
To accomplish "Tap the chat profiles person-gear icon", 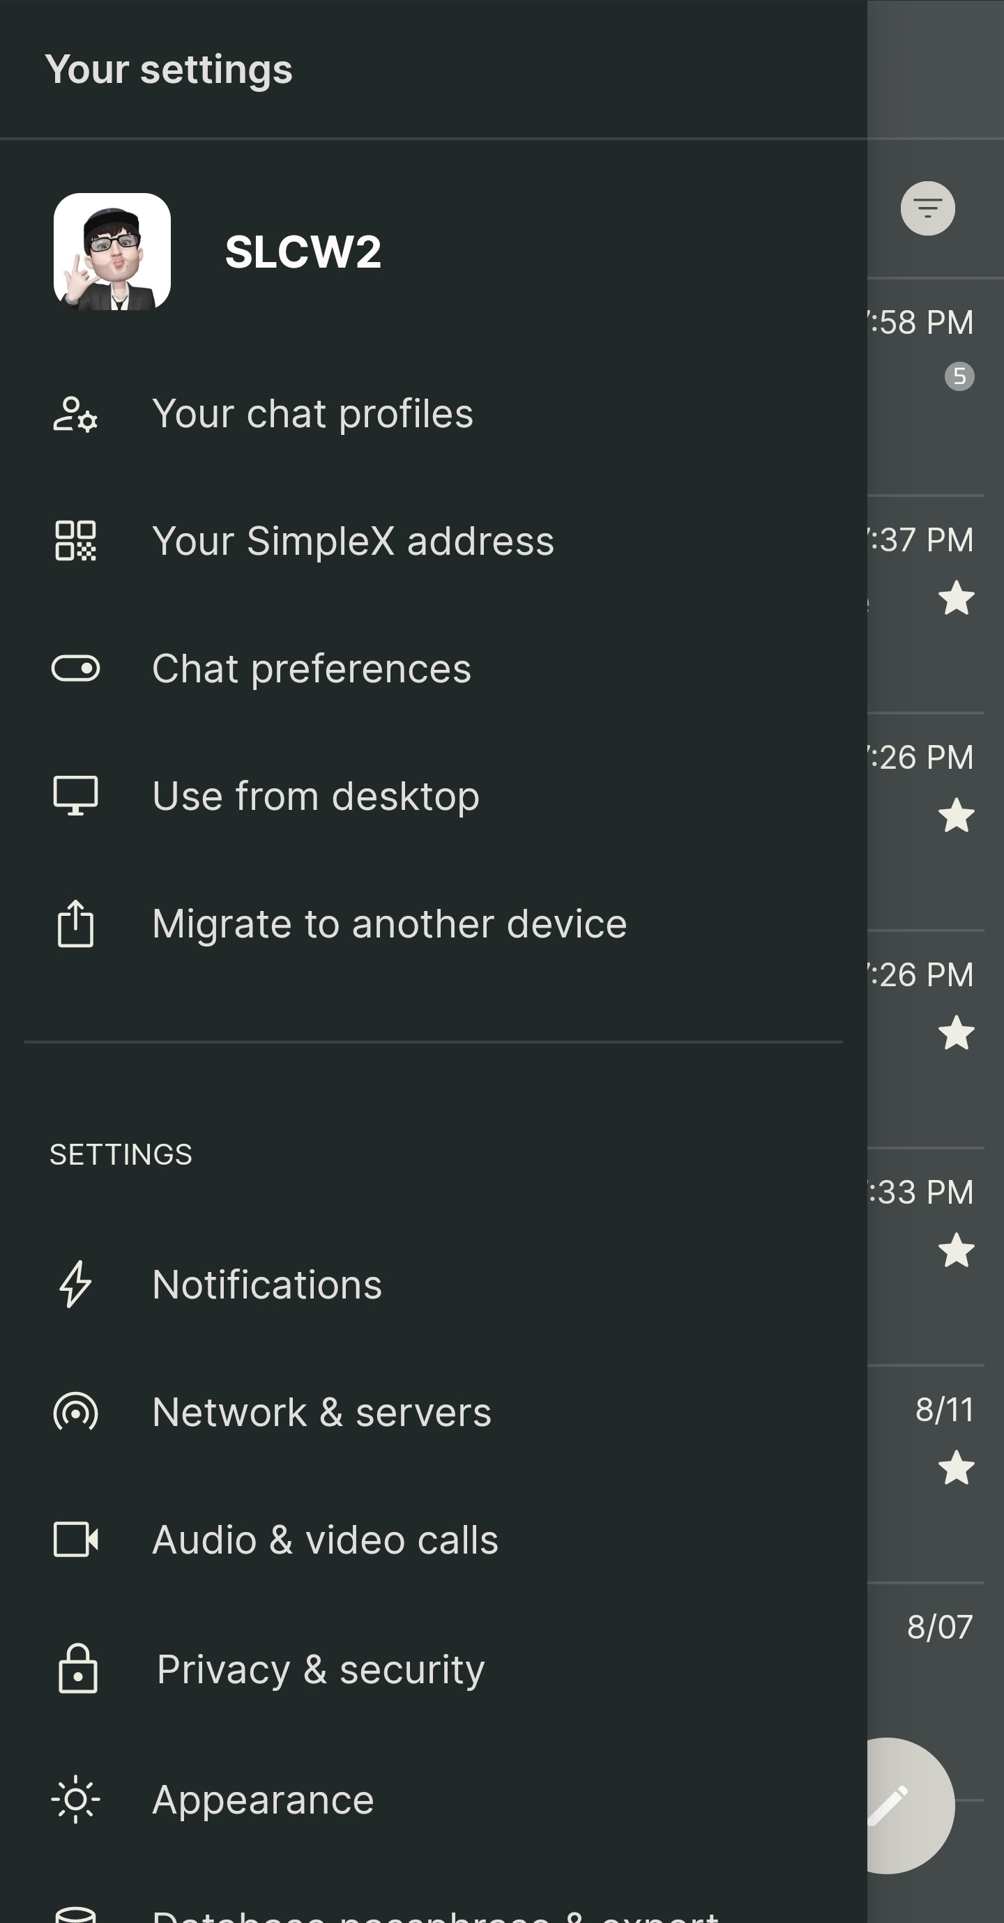I will [x=75, y=414].
